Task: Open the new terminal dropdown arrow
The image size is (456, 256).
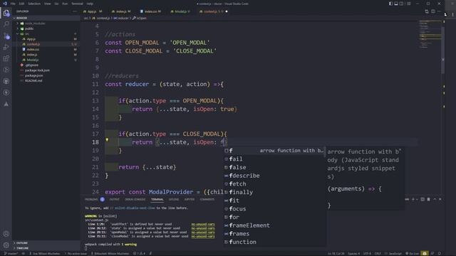Action: [x=417, y=199]
